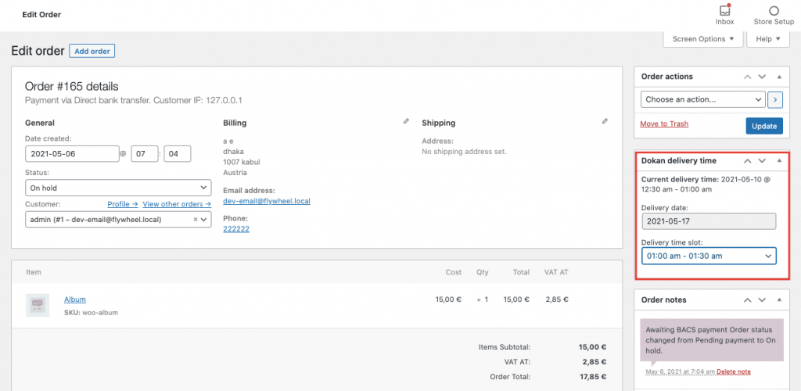Open the Store Setup icon

coord(774,12)
